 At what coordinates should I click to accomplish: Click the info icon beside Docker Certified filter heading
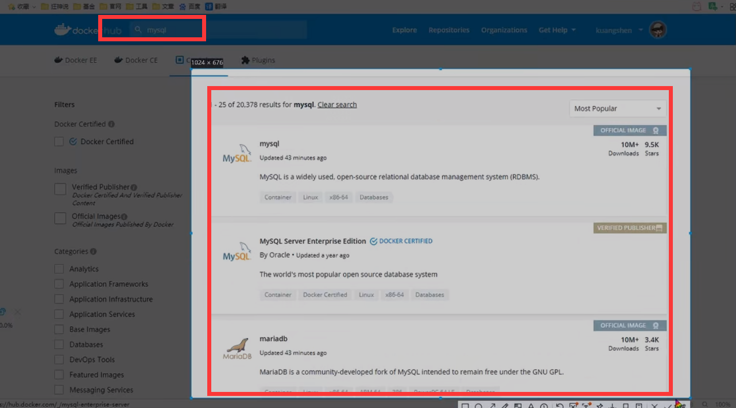(x=111, y=124)
